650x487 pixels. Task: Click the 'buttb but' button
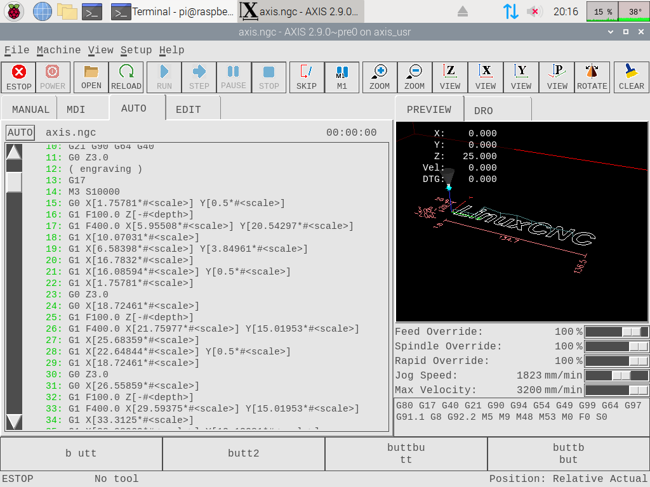pos(568,453)
